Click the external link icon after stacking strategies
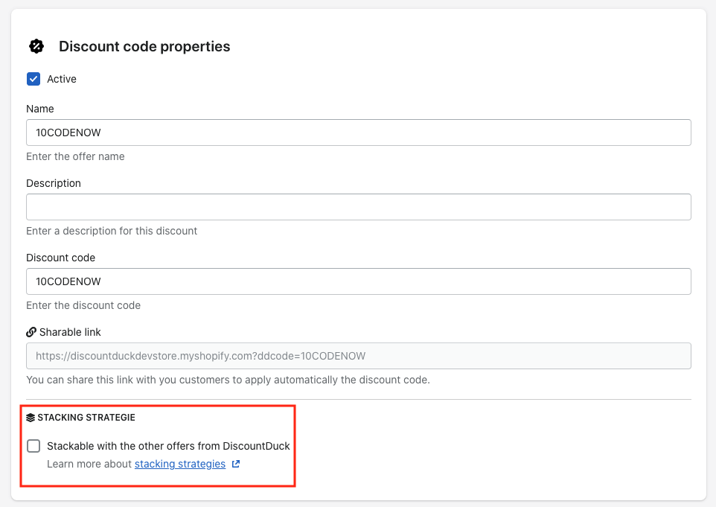 click(x=236, y=464)
